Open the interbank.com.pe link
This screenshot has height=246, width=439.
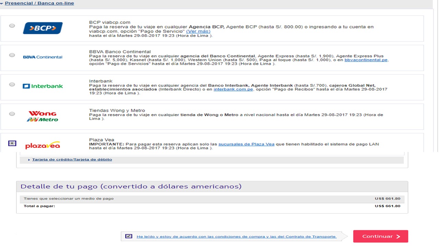[233, 89]
